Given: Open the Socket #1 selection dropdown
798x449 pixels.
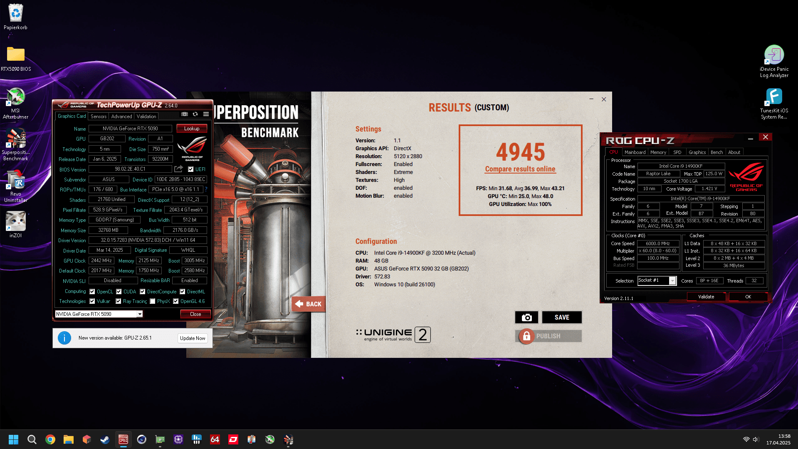Looking at the screenshot, I should point(657,280).
